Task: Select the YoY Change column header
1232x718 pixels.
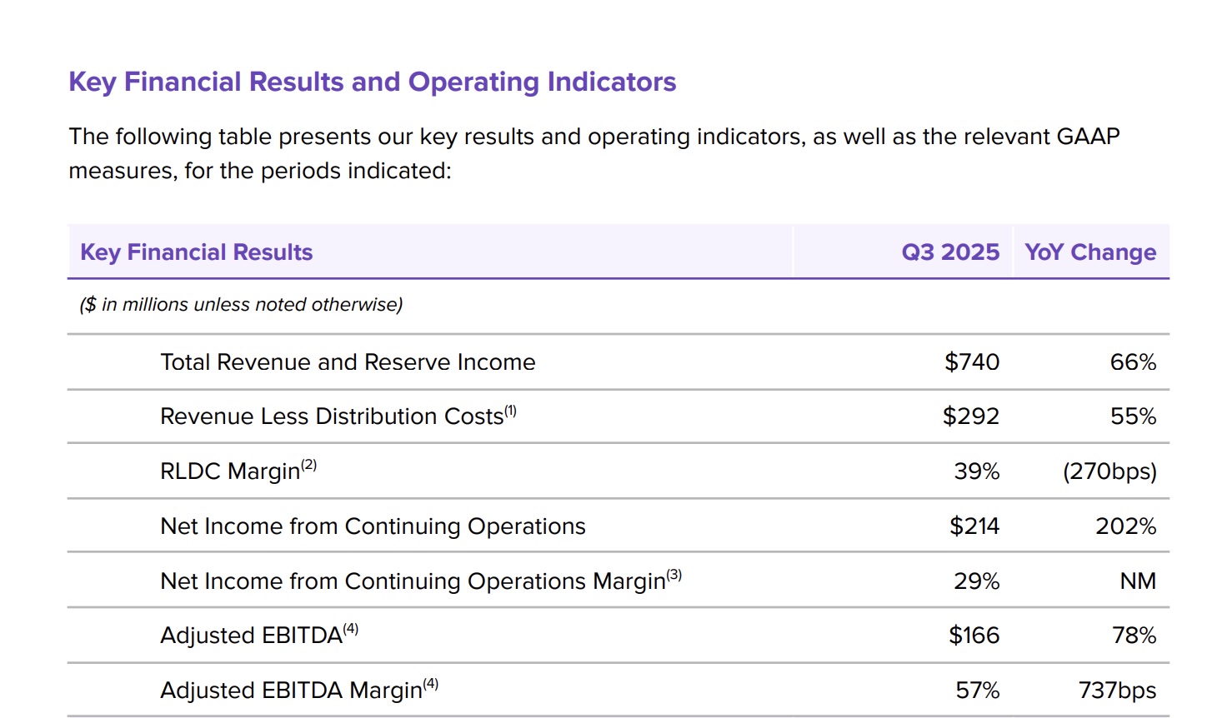Action: point(1090,252)
